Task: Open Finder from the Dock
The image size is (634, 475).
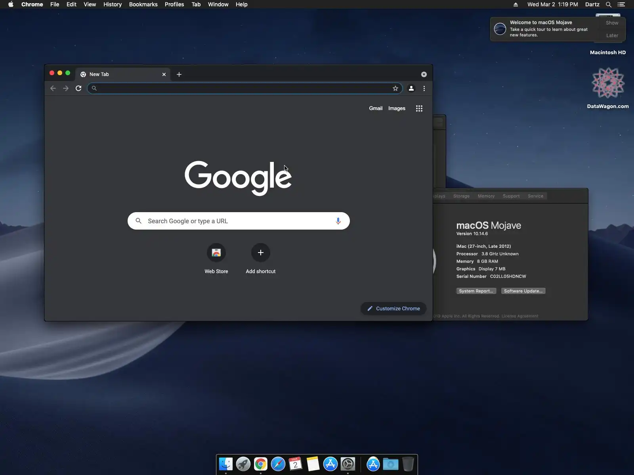Action: tap(226, 464)
